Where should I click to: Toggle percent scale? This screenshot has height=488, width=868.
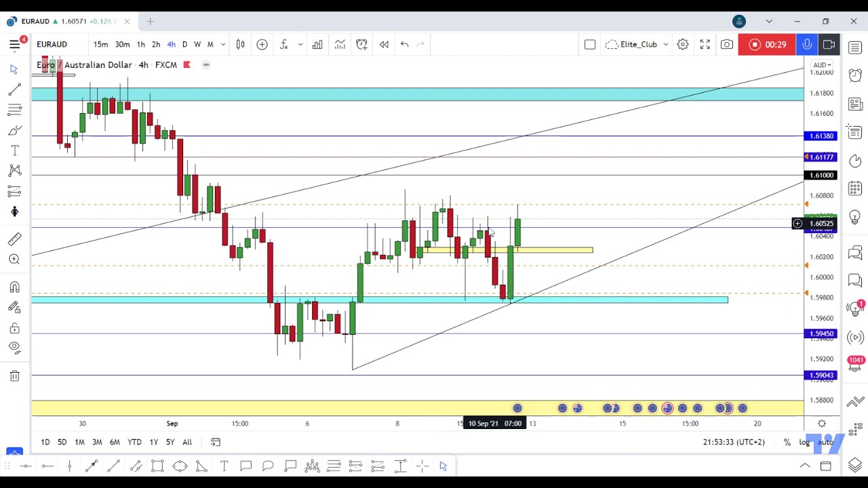(x=787, y=442)
